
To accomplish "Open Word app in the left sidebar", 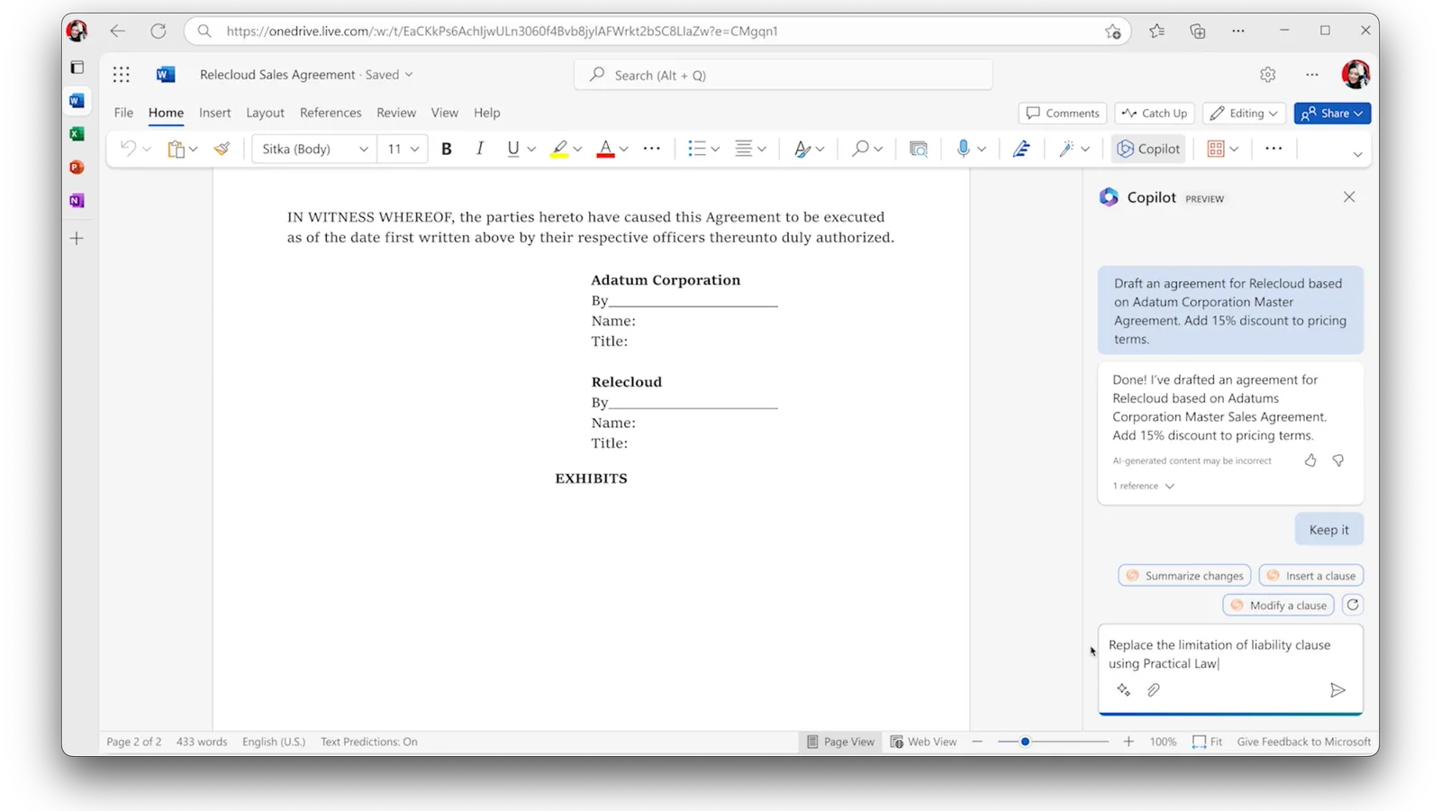I will 77,101.
